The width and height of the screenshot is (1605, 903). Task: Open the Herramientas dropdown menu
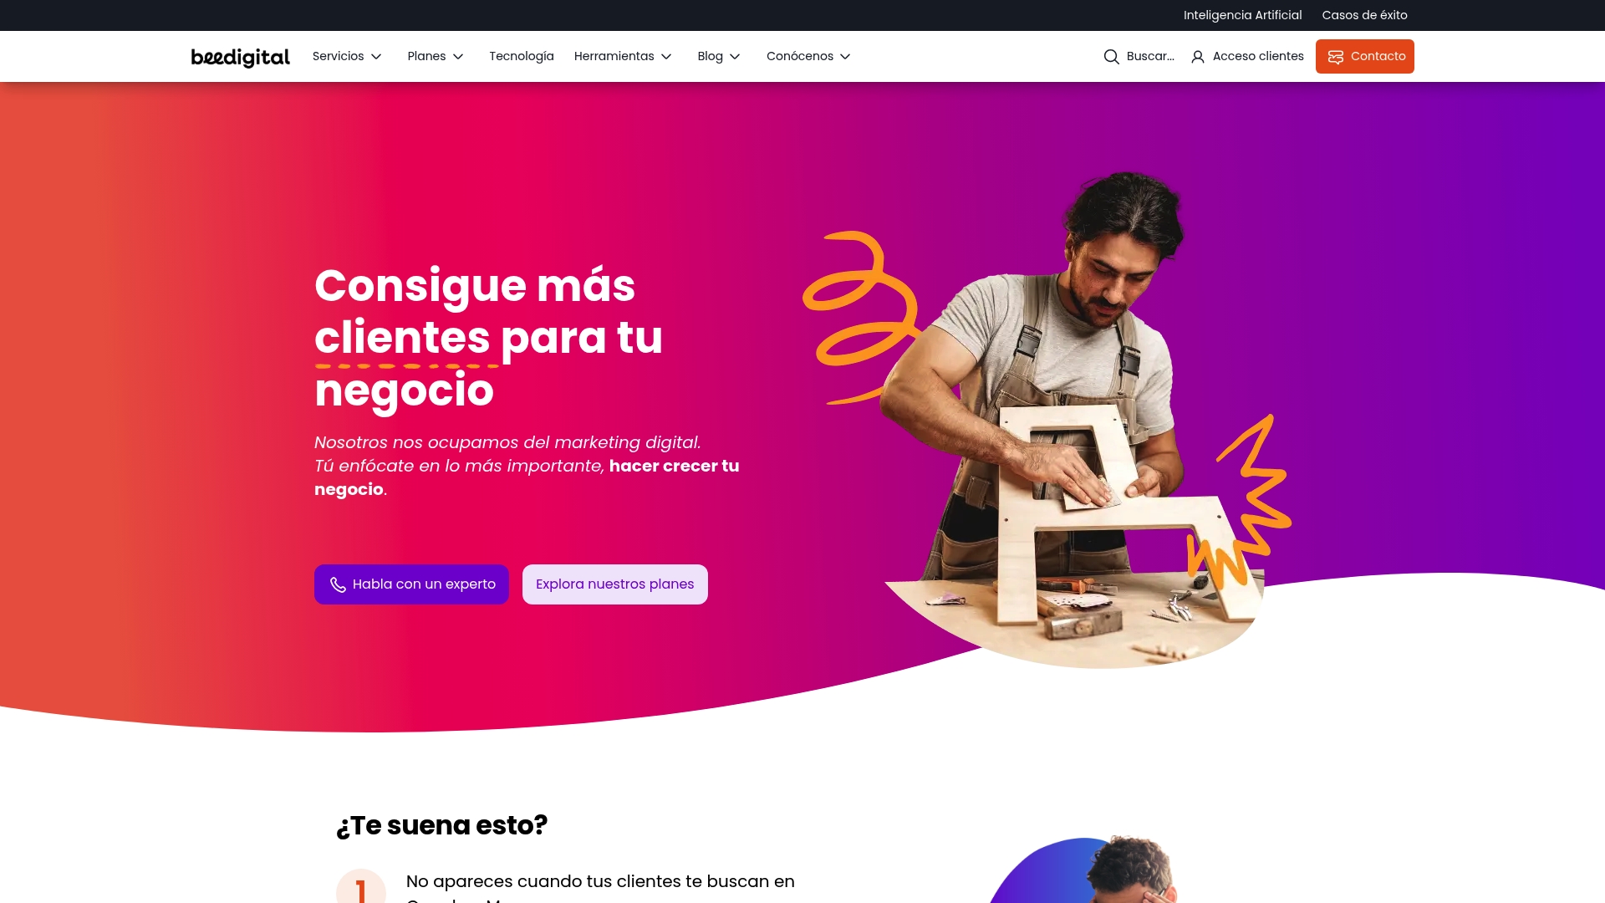point(623,56)
